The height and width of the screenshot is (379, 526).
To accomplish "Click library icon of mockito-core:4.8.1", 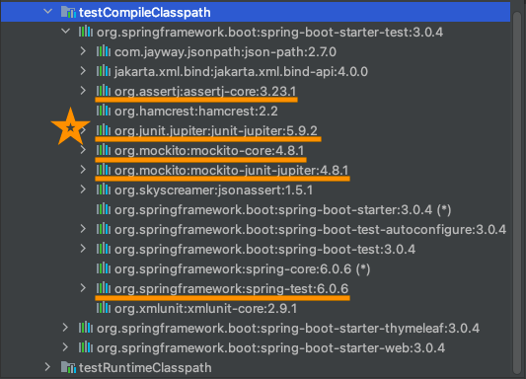I will pyautogui.click(x=104, y=150).
